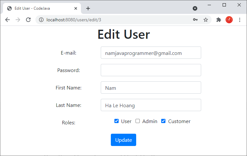
Task: Click the Customer checkbox label text
Action: pos(179,121)
